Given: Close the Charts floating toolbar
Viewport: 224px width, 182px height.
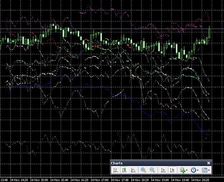Looking at the screenshot, I should [x=209, y=163].
